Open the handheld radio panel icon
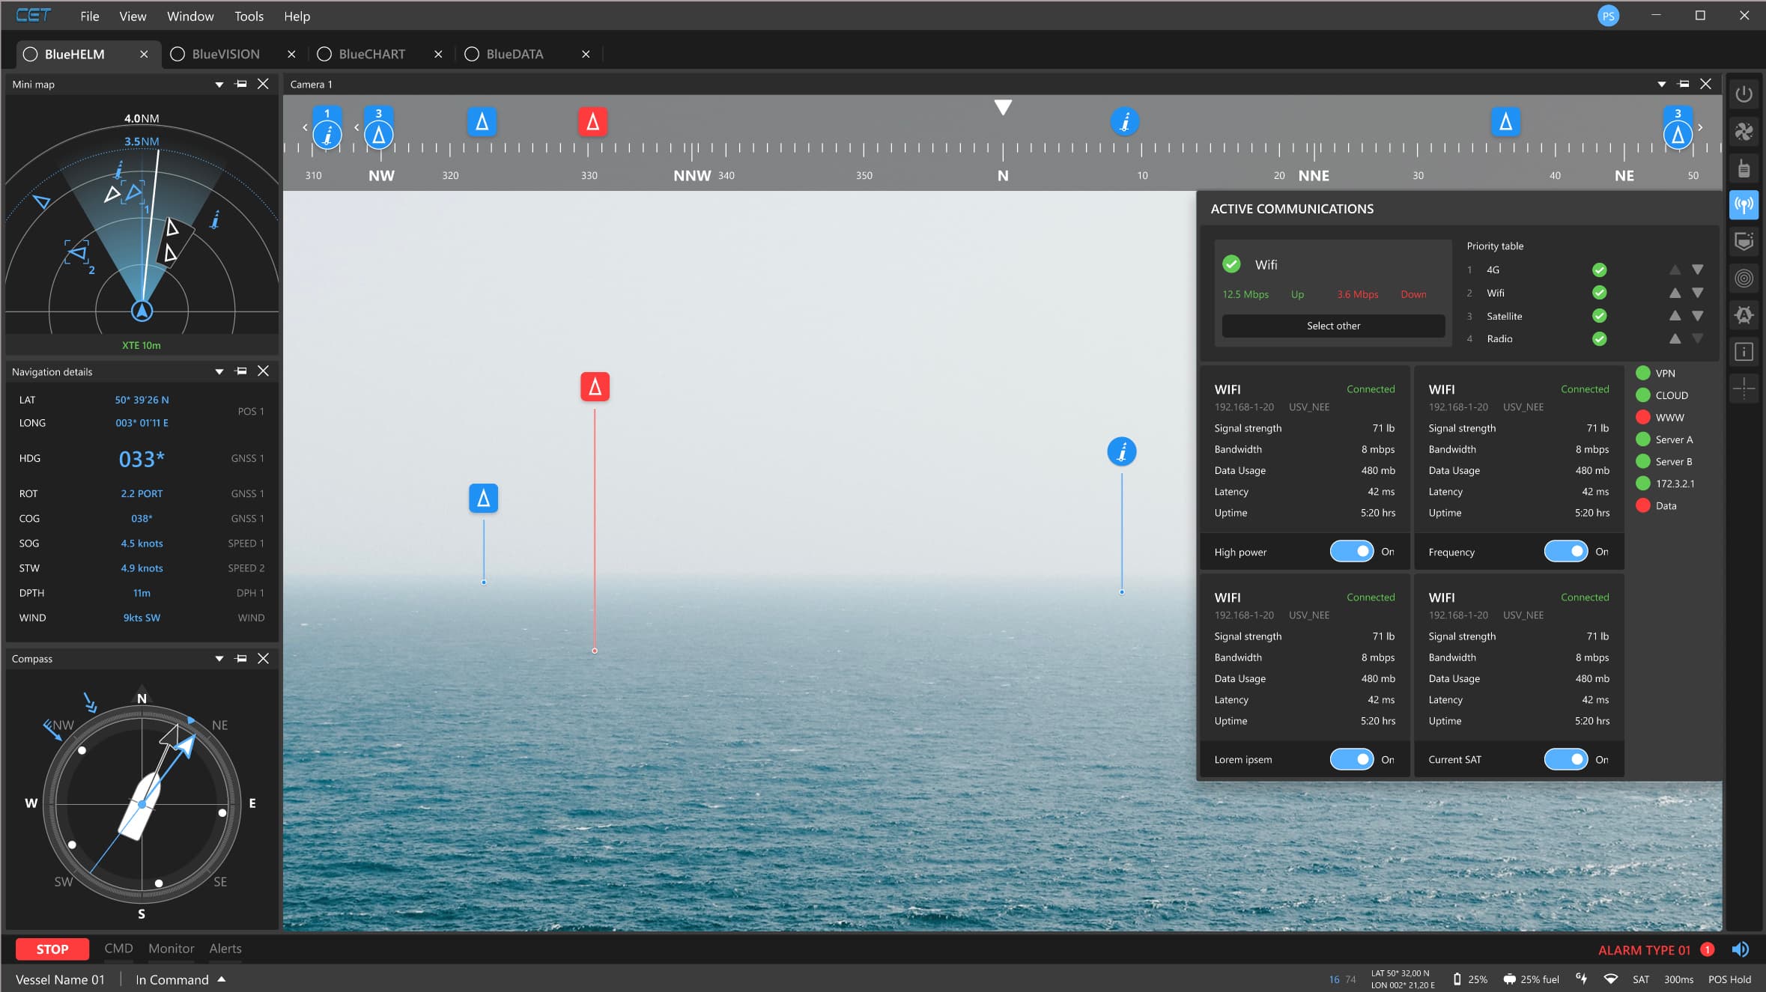This screenshot has width=1766, height=992. [1744, 168]
